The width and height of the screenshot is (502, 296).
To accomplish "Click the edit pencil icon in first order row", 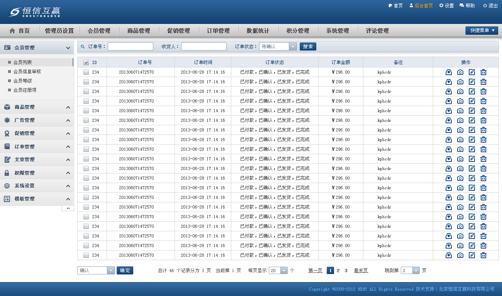I will (x=472, y=72).
